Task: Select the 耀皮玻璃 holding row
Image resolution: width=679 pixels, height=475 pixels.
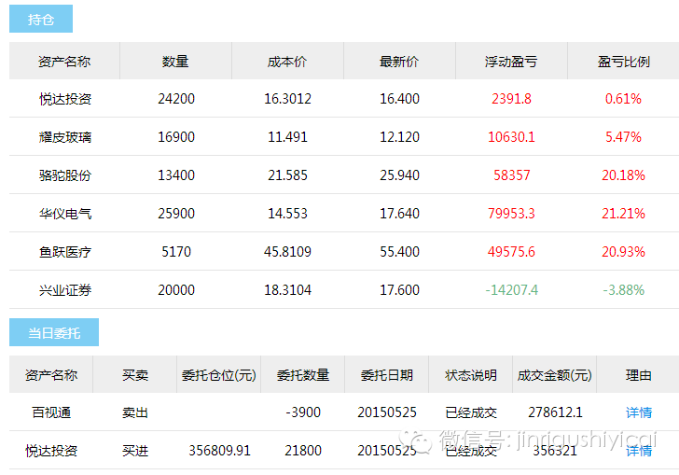Action: pos(344,137)
